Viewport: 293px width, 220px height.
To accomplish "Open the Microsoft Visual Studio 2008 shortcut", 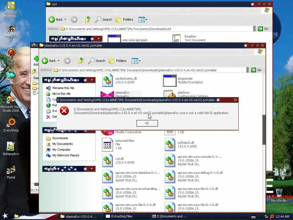I will (x=11, y=104).
